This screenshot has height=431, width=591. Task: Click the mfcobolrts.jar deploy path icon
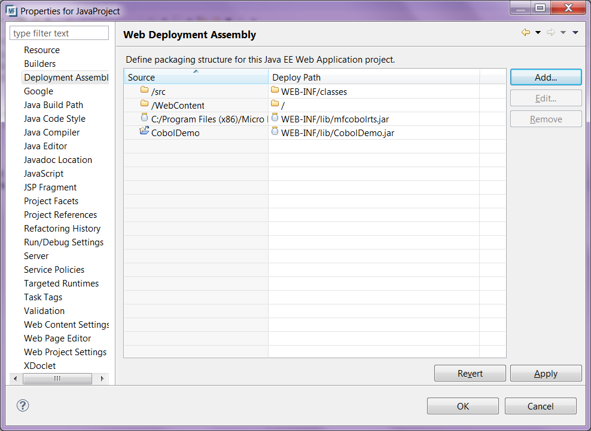[275, 118]
